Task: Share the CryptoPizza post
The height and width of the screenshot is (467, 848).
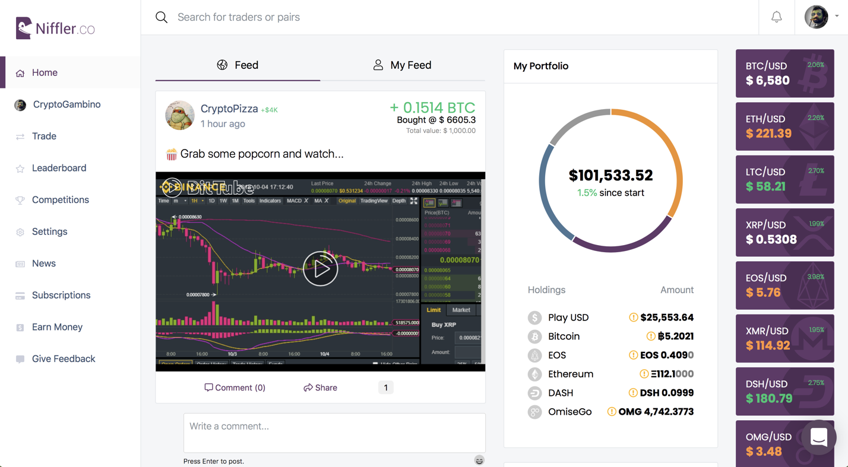Action: pos(320,387)
